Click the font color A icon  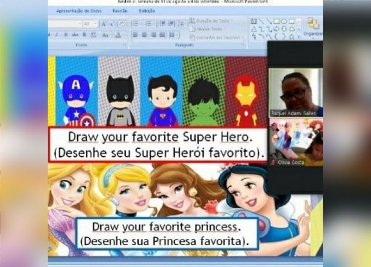(x=118, y=35)
